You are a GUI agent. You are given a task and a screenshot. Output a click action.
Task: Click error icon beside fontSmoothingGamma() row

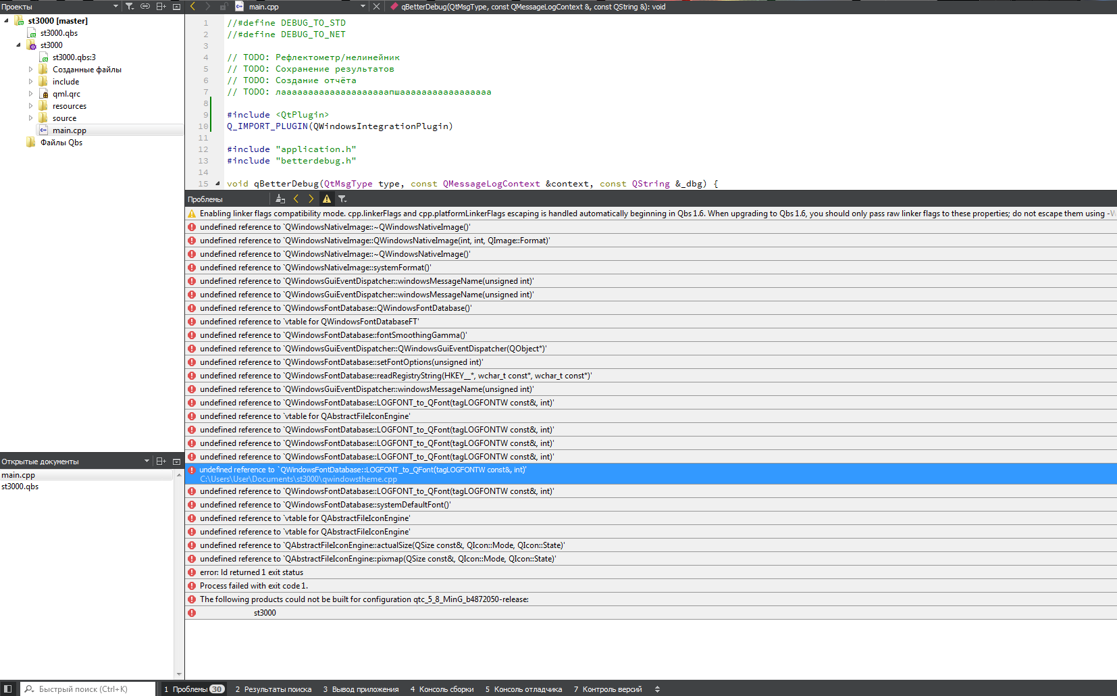click(x=192, y=335)
